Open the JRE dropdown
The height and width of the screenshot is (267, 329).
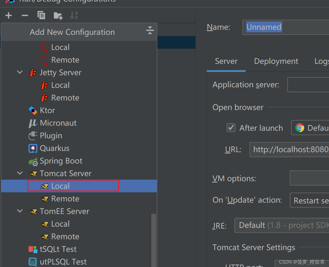pos(282,225)
